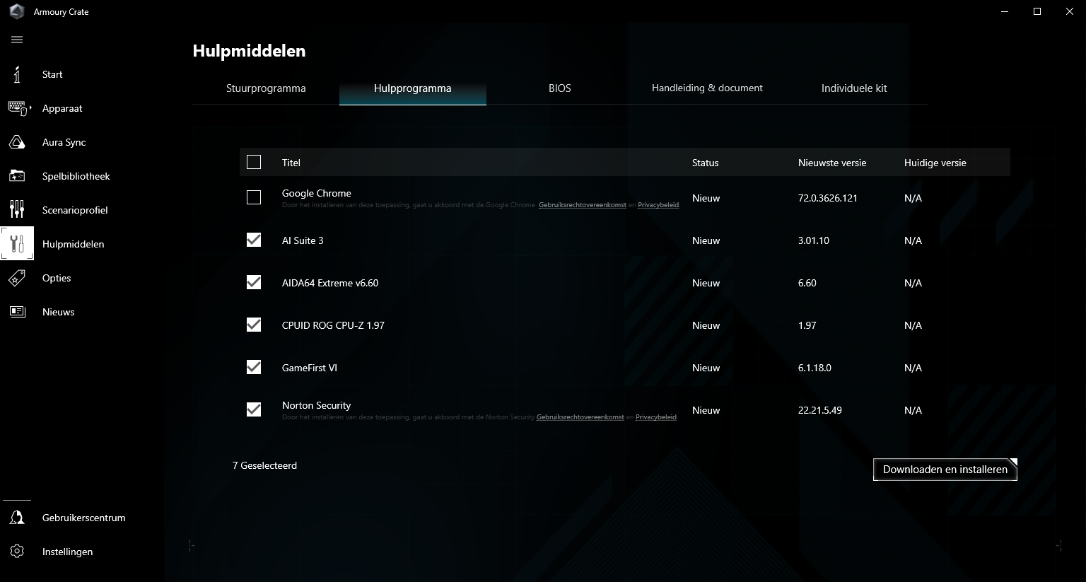Open the hamburger menu in sidebar
This screenshot has width=1086, height=582.
(17, 40)
